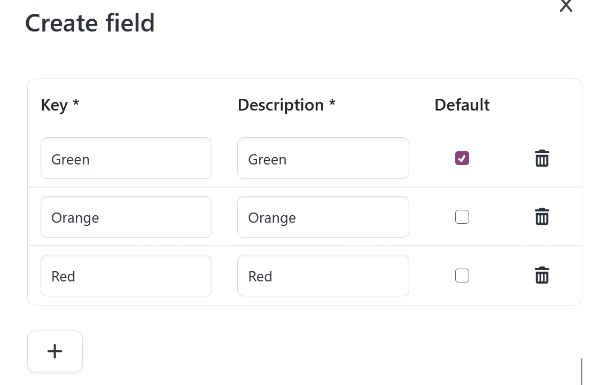The height and width of the screenshot is (385, 600).
Task: Click the trash icon in the Red row
Action: pos(542,276)
